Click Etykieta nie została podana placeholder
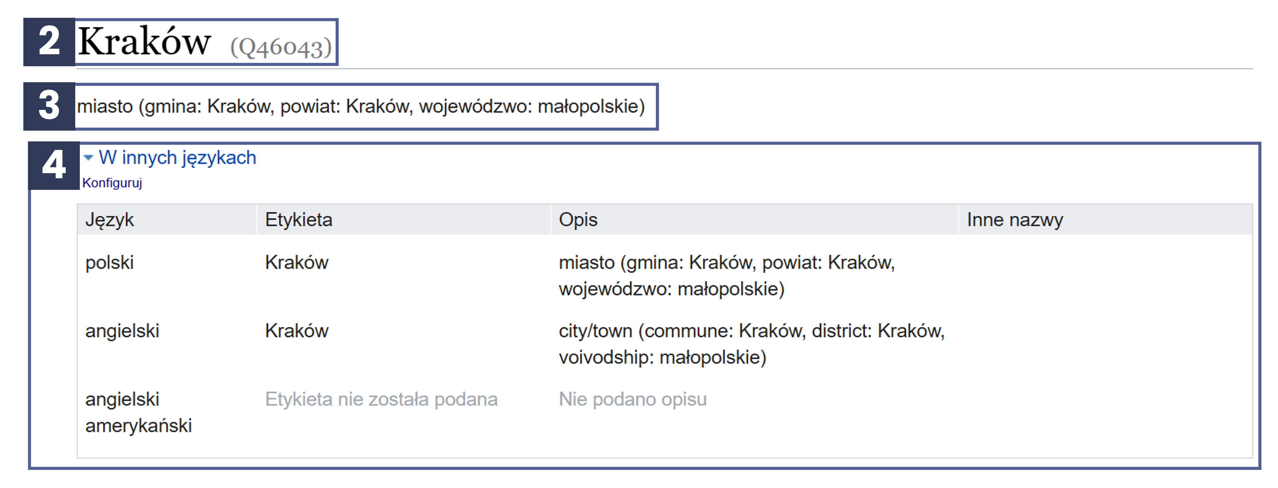This screenshot has width=1278, height=488. tap(381, 399)
